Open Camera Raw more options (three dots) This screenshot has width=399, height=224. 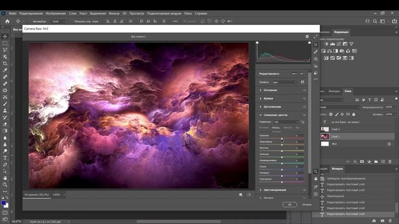[x=316, y=79]
